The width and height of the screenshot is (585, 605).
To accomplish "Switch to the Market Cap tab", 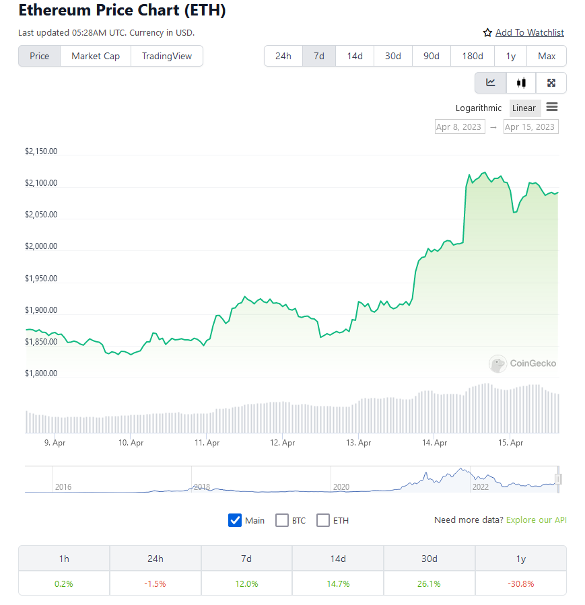I will click(x=95, y=56).
